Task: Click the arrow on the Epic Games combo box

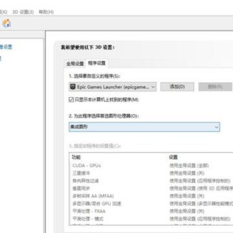Action: pos(153,87)
